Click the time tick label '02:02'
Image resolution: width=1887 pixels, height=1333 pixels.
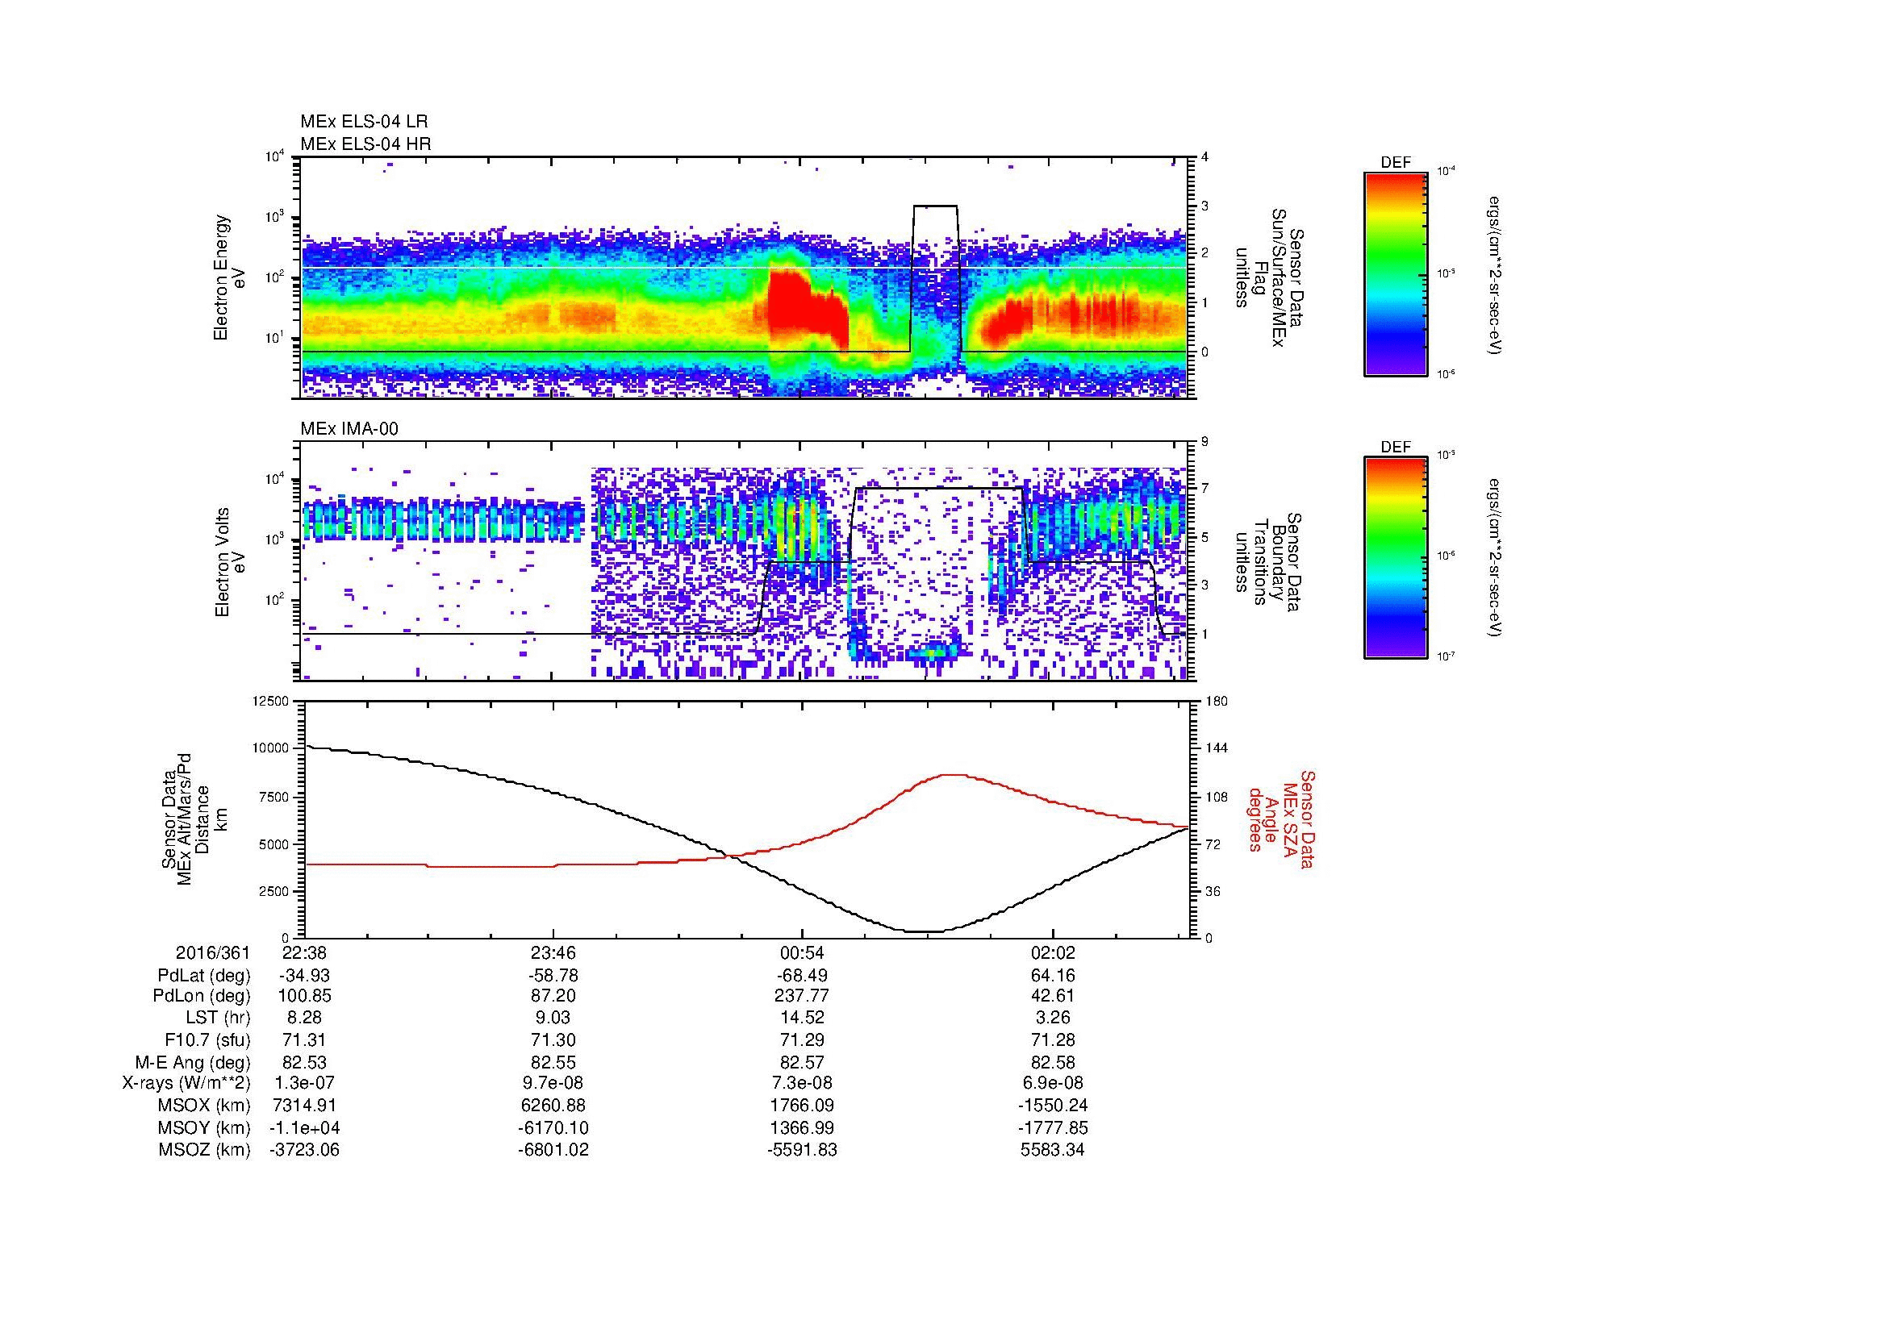[x=1053, y=952]
